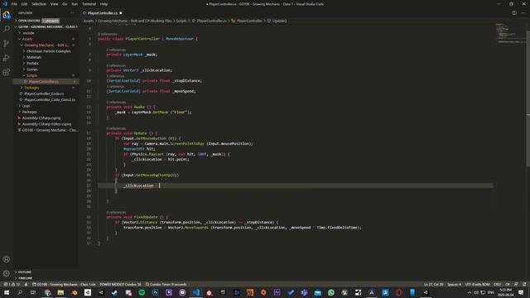This screenshot has height=298, width=530.
Task: Open the Run and Debug view
Action: point(6,58)
